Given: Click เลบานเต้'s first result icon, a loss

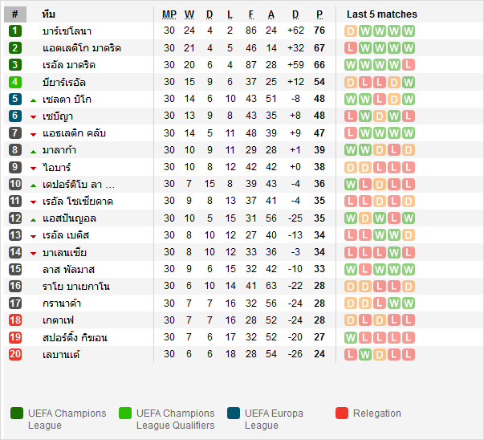Looking at the screenshot, I should (x=350, y=354).
